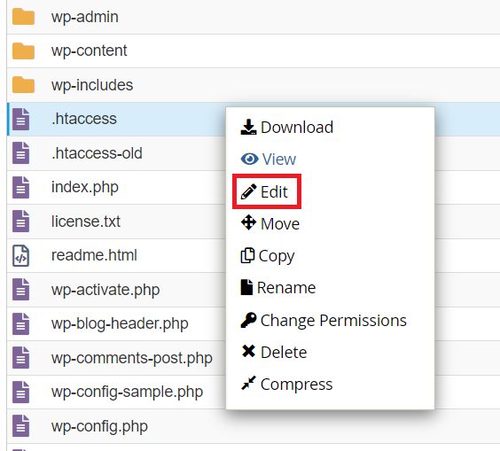
Task: Click the Delete X icon
Action: point(248,351)
